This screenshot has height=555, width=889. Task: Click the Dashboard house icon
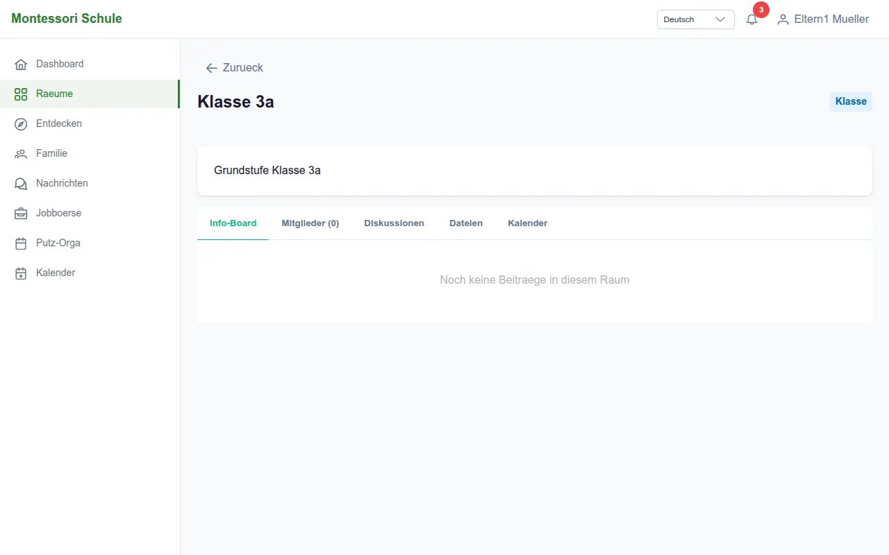tap(21, 64)
